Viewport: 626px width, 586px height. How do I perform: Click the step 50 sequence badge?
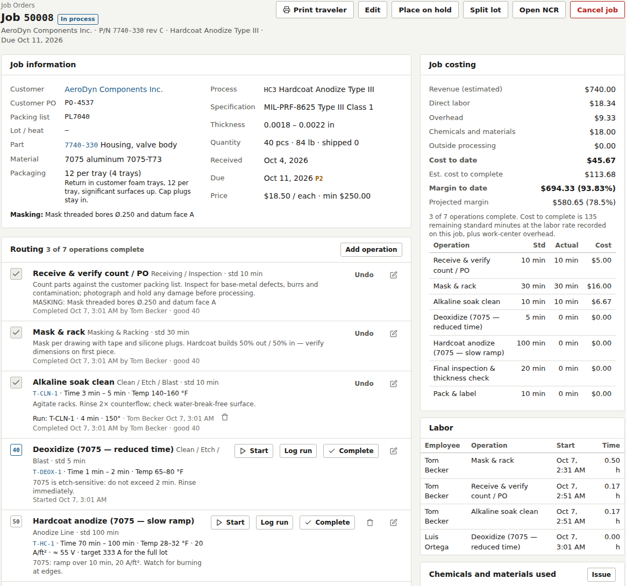(16, 521)
